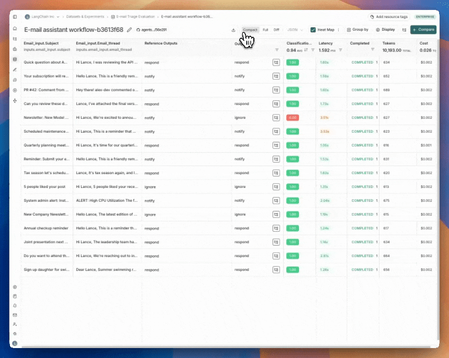Open filter on the Classification column

(313, 50)
